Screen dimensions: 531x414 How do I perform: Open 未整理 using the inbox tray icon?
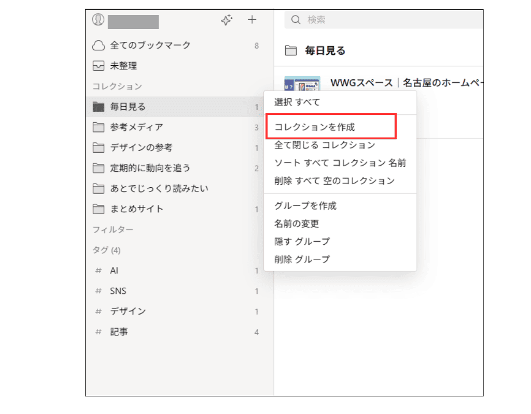tap(99, 66)
